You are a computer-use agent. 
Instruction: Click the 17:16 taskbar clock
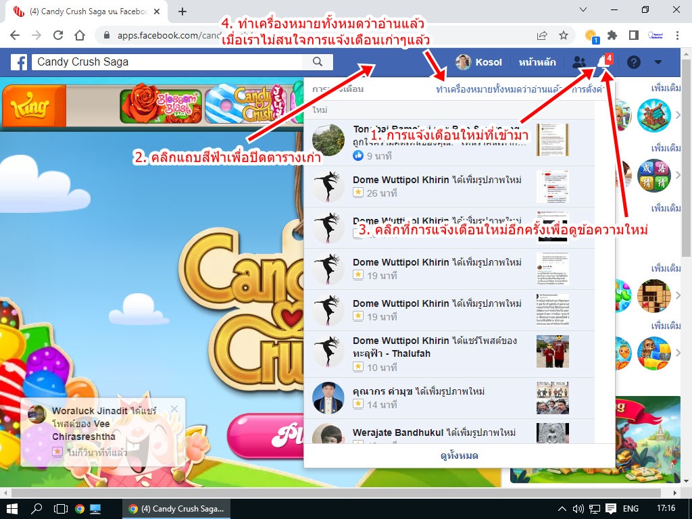coord(666,508)
